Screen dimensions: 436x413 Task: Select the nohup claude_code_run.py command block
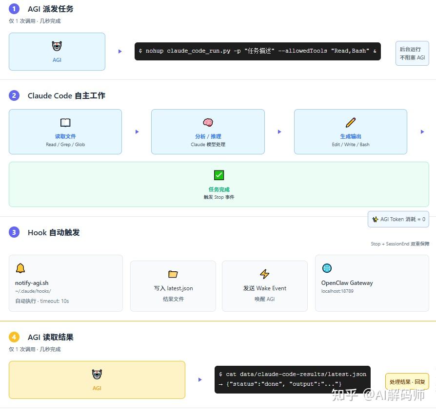[x=258, y=51]
